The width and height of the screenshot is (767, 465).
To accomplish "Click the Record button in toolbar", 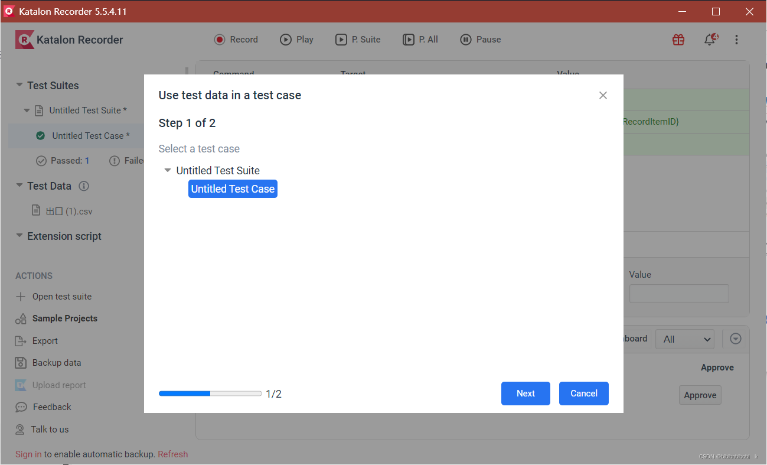I will tap(236, 40).
